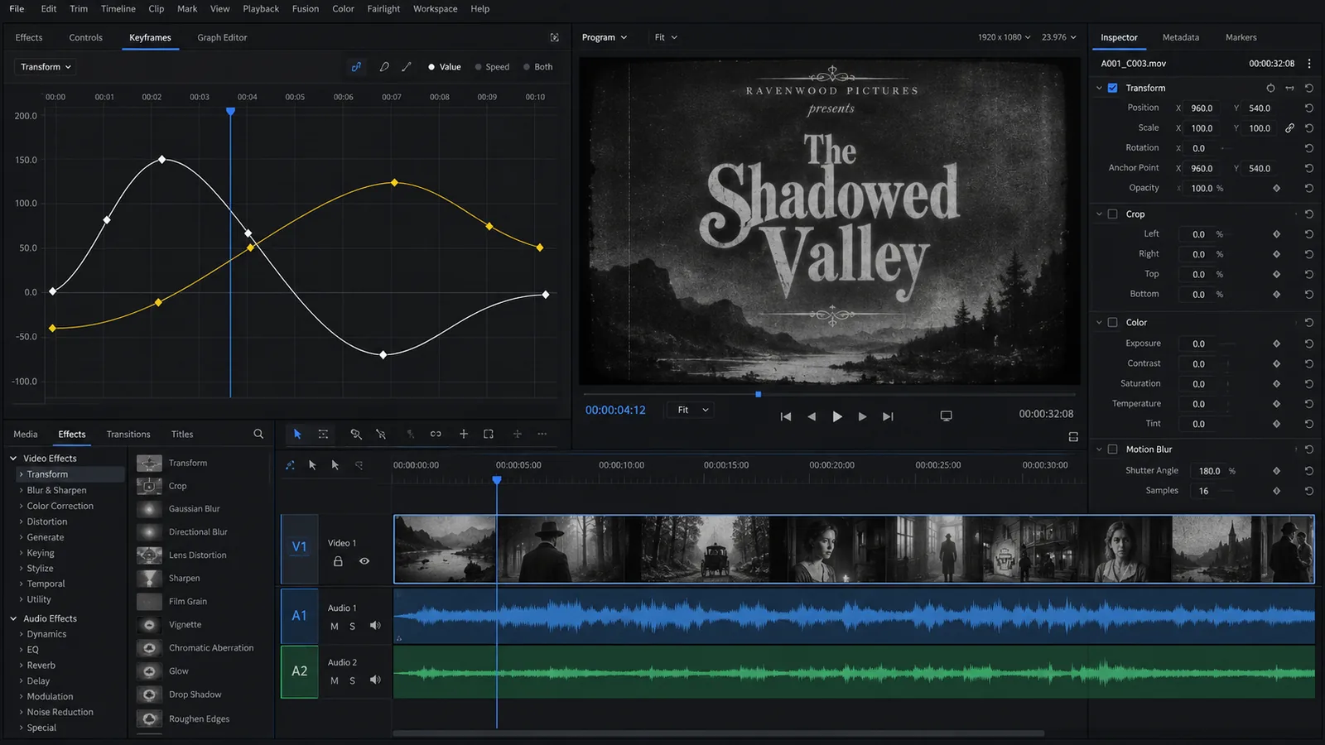Click the three-dots more tools icon in timeline toolbar
The image size is (1325, 745).
coord(542,434)
